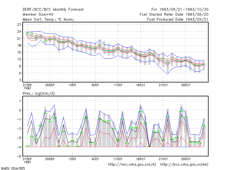
Task: Click the DERF/NCC/BCC Monthly Forecast title
Action: point(53,10)
